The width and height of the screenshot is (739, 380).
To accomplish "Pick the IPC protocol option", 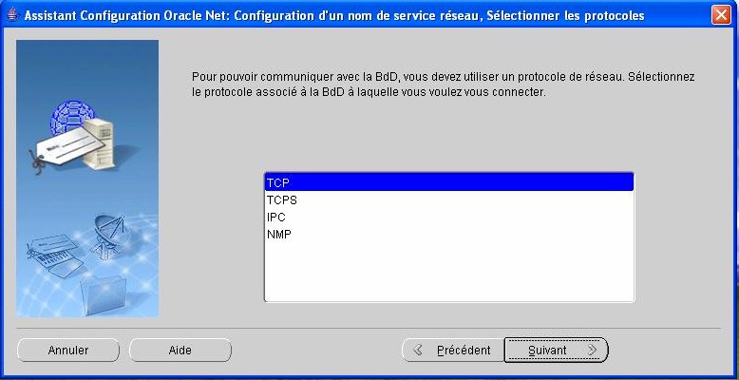I will (448, 218).
